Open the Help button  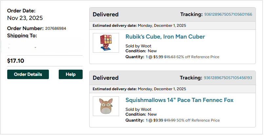click(71, 74)
